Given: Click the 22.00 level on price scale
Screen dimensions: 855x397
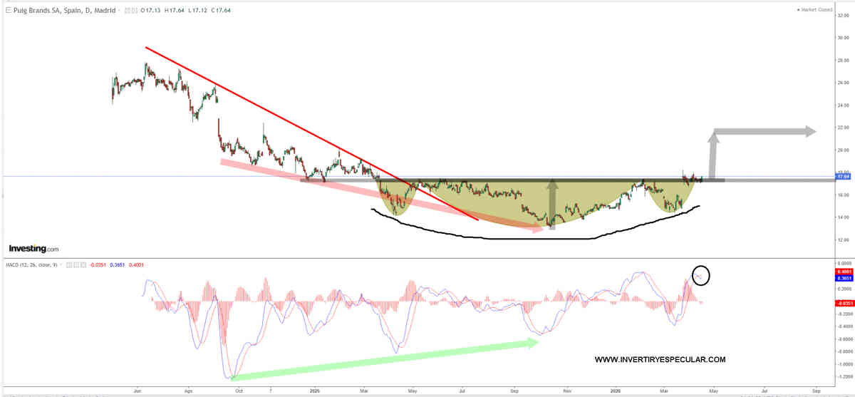Looking at the screenshot, I should coord(843,127).
